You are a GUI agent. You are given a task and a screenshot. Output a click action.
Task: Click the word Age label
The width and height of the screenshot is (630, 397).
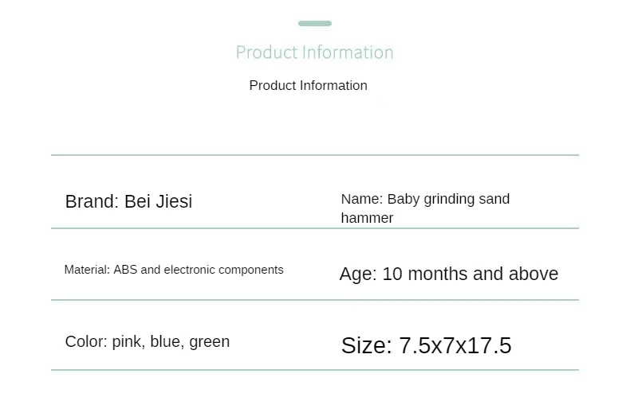tap(358, 275)
